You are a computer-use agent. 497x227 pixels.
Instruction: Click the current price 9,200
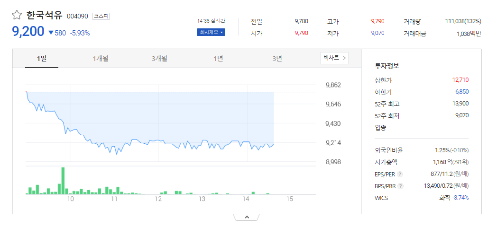pyautogui.click(x=28, y=31)
